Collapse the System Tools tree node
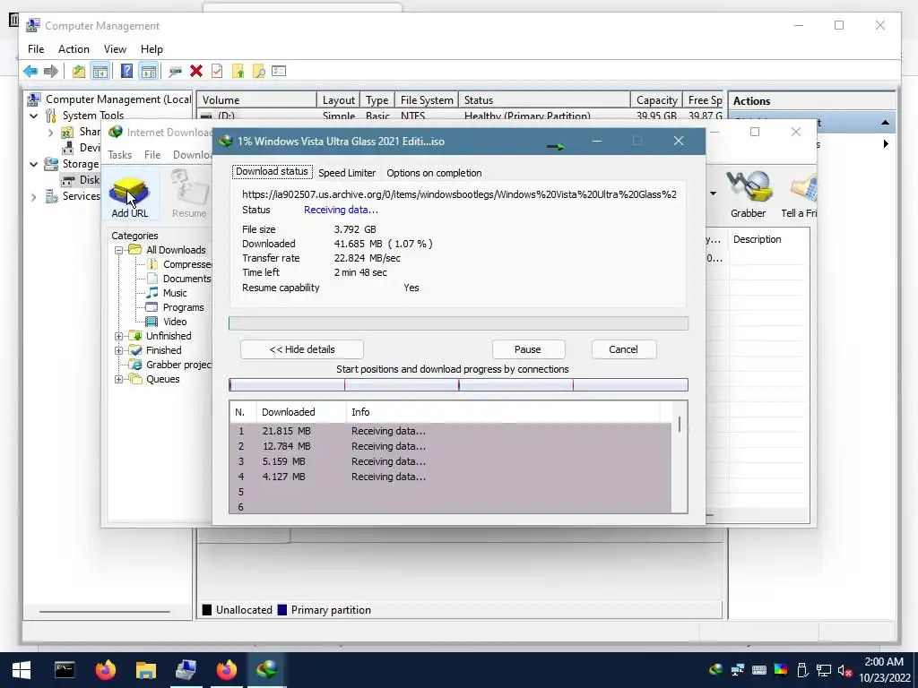 point(34,116)
